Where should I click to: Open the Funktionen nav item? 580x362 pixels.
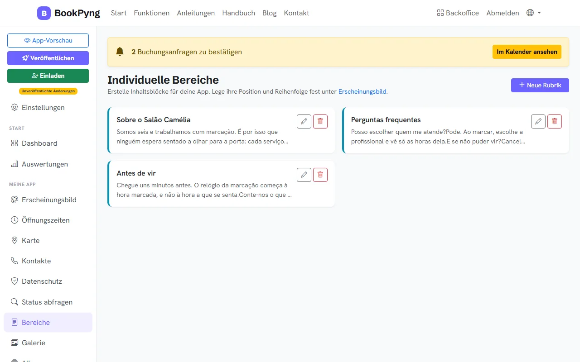[x=152, y=13]
